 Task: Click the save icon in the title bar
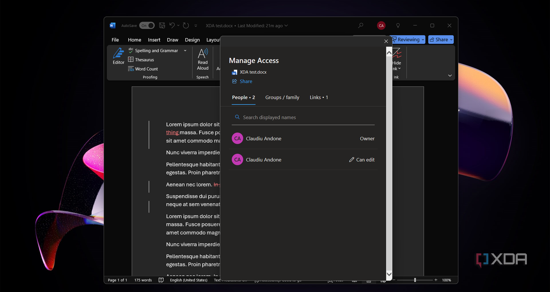[162, 26]
